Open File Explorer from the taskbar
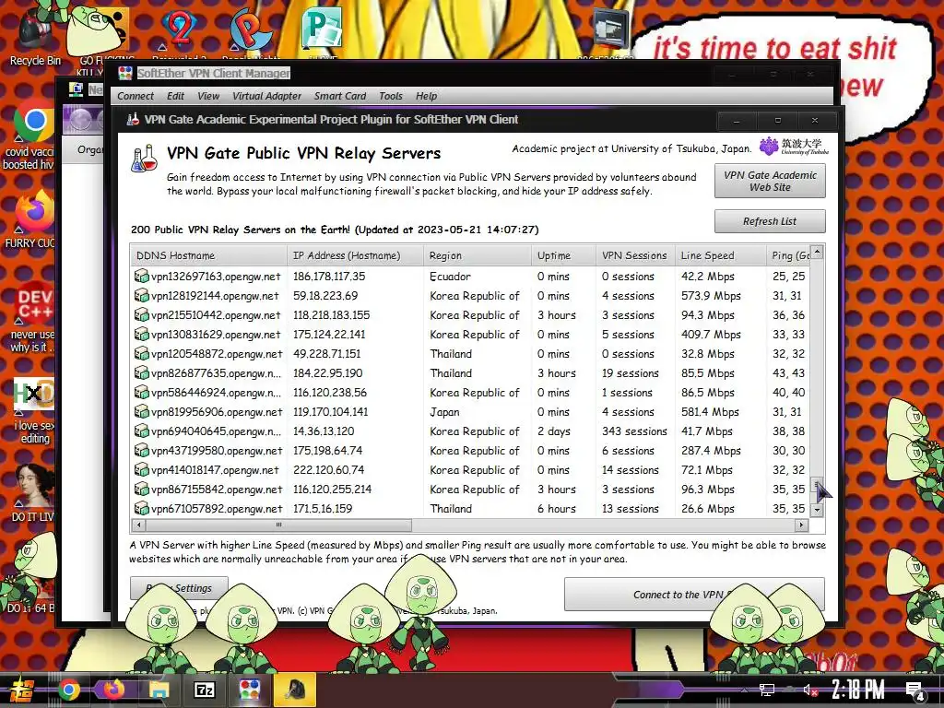The width and height of the screenshot is (944, 708). [x=159, y=690]
